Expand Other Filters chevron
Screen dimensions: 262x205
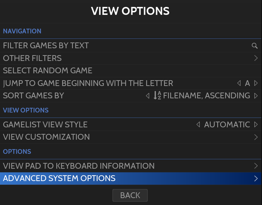click(x=256, y=58)
